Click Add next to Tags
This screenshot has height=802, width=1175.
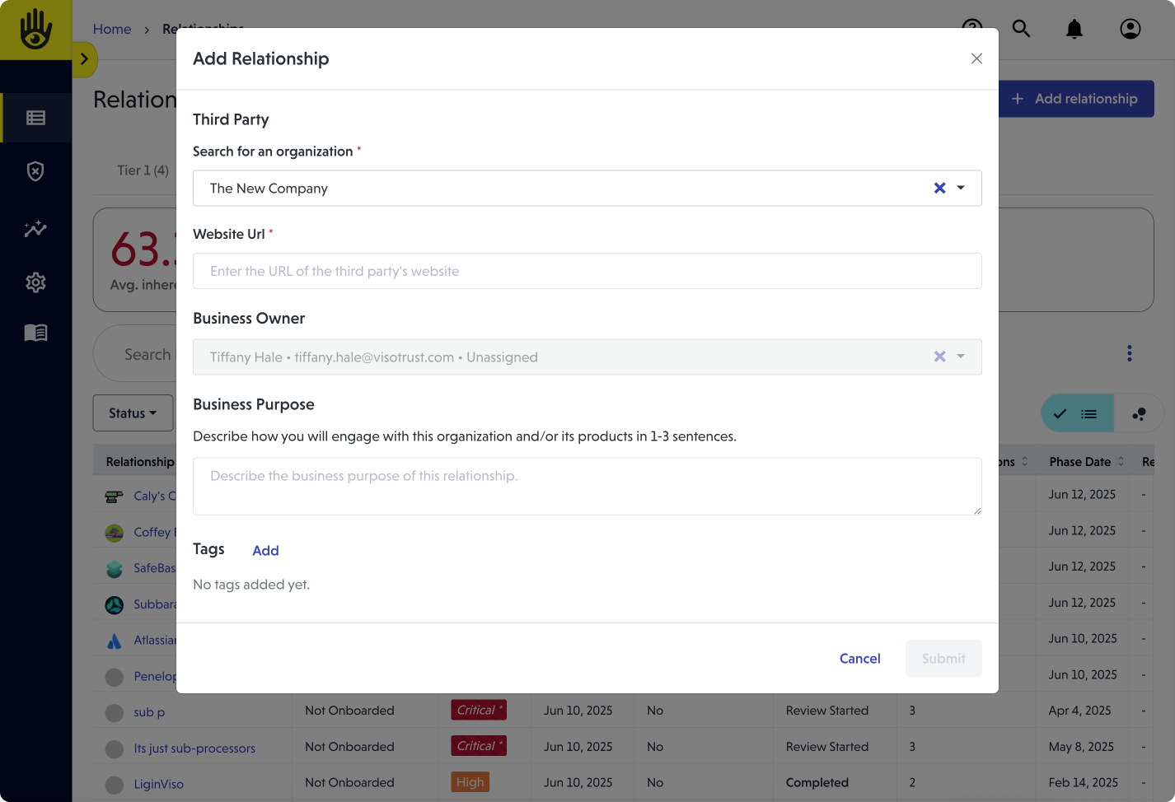(x=265, y=551)
